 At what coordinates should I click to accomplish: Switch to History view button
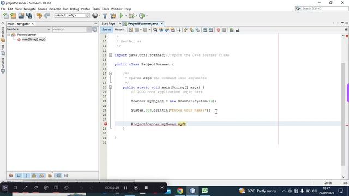tap(119, 29)
